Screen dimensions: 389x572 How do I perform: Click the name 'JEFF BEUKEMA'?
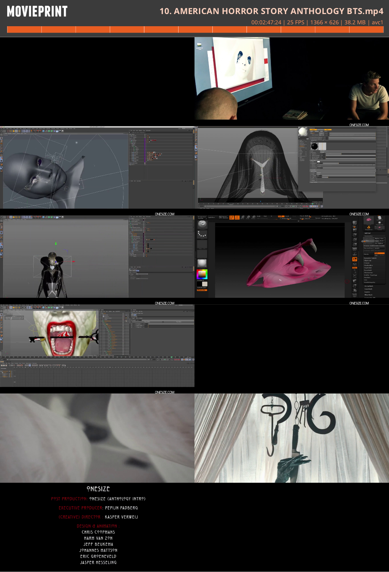(x=98, y=544)
